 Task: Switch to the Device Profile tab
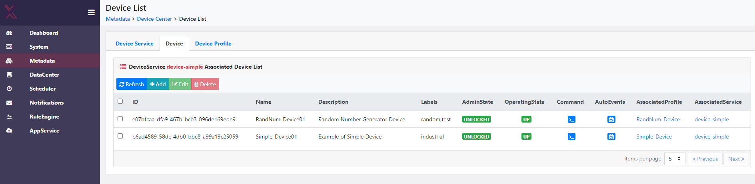pyautogui.click(x=213, y=44)
